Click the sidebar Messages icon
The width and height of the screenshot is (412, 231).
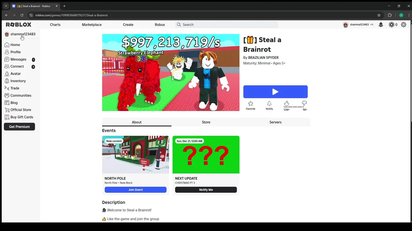click(7, 59)
